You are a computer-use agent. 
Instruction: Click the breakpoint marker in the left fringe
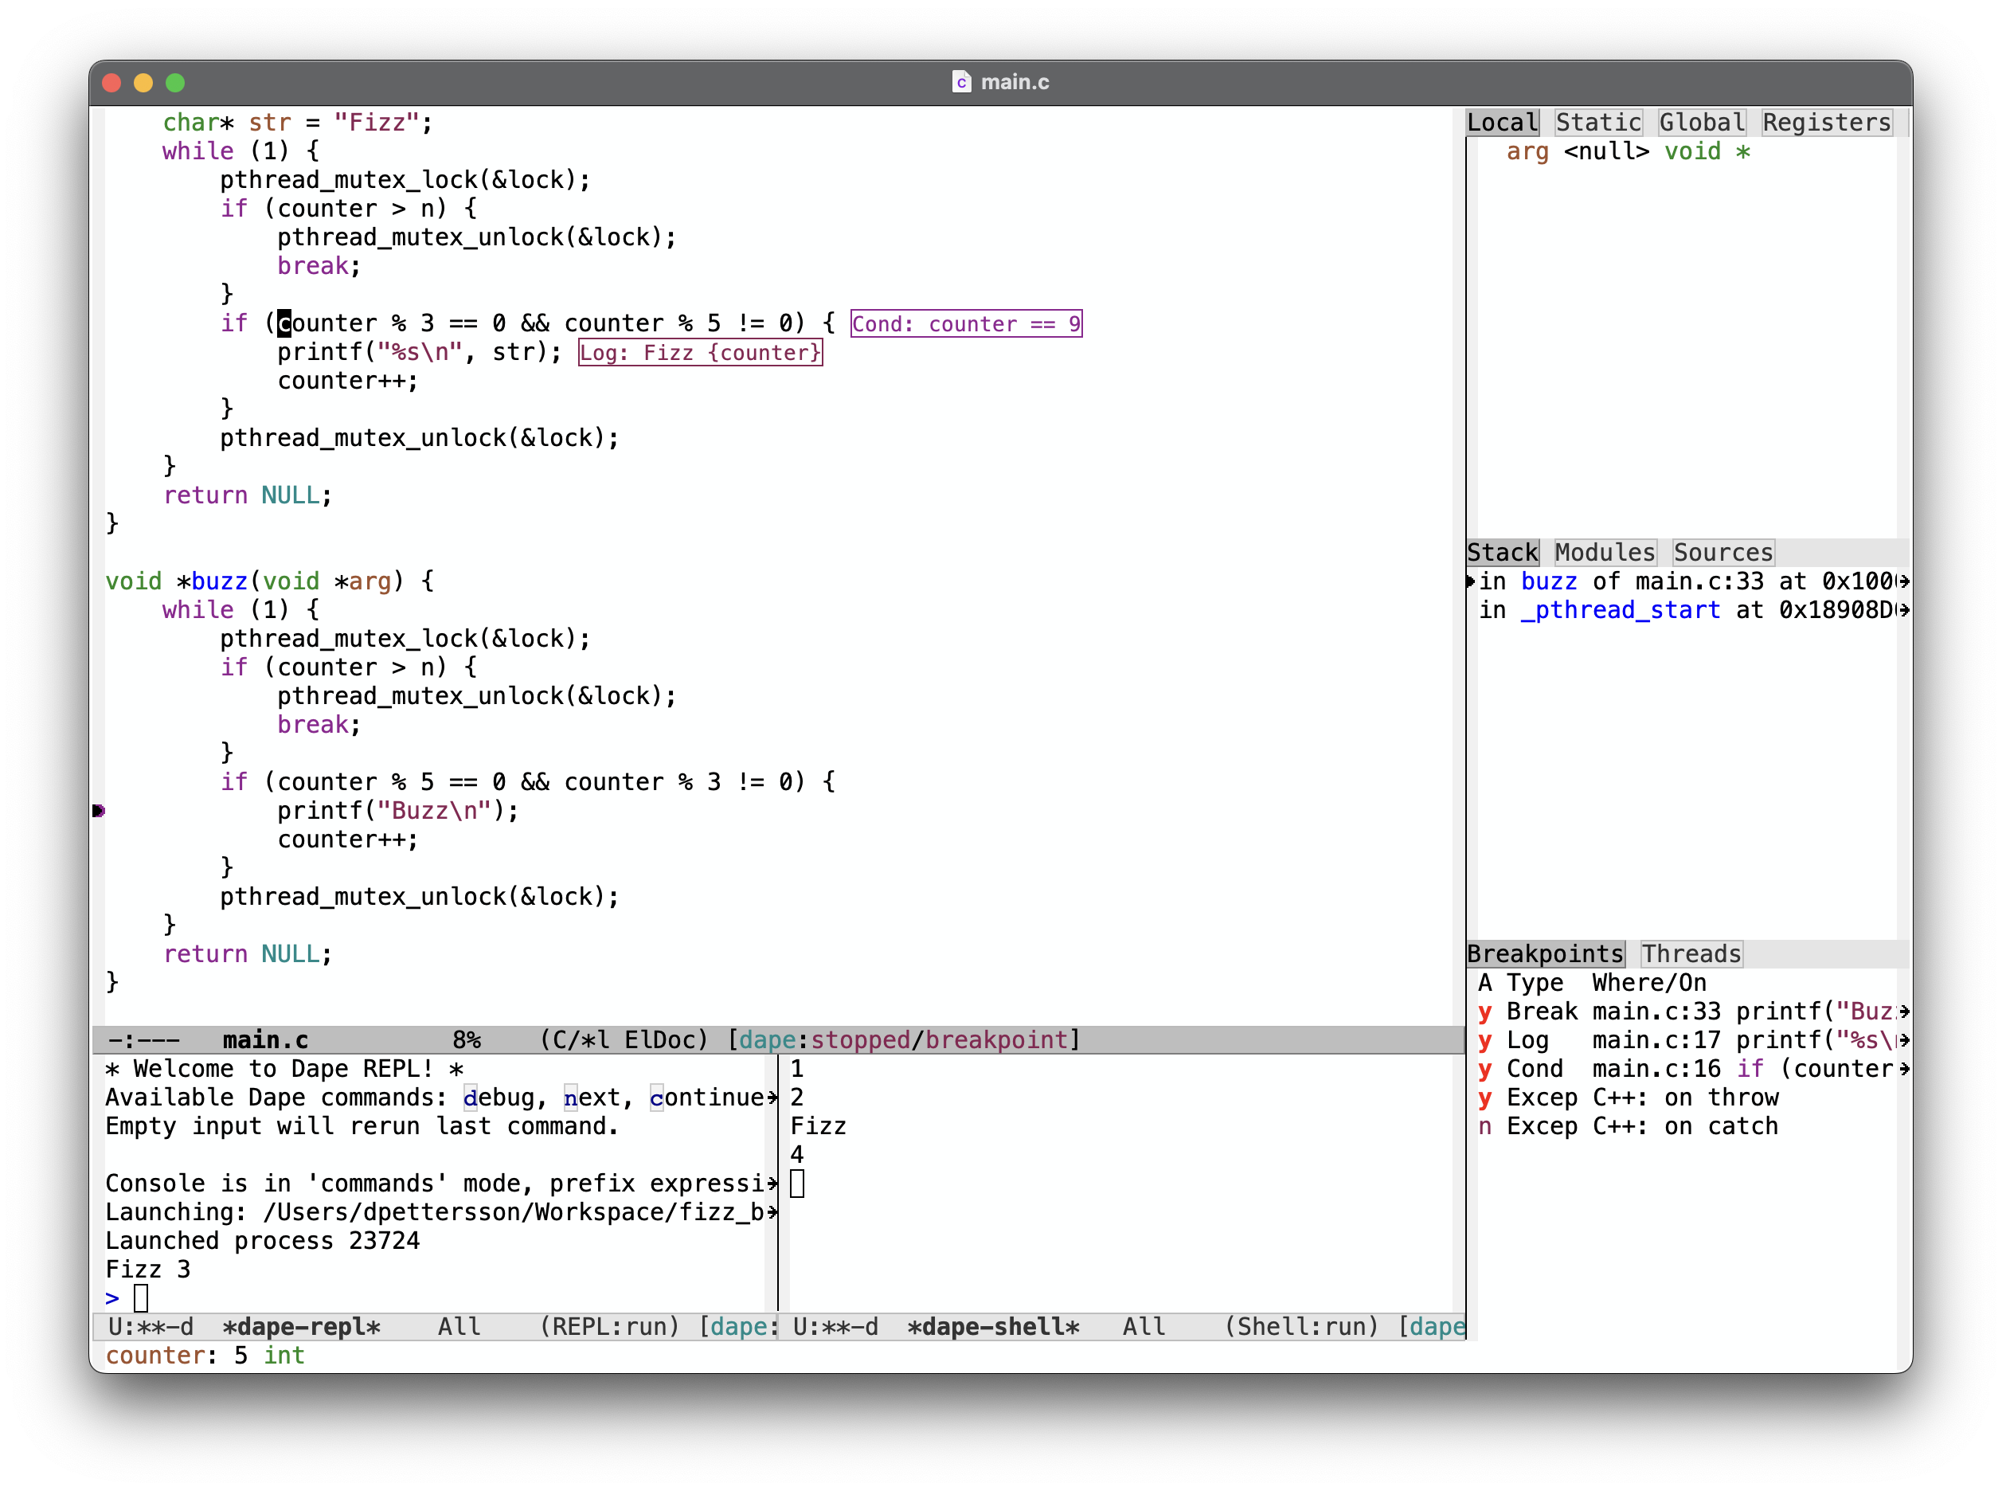[x=98, y=811]
